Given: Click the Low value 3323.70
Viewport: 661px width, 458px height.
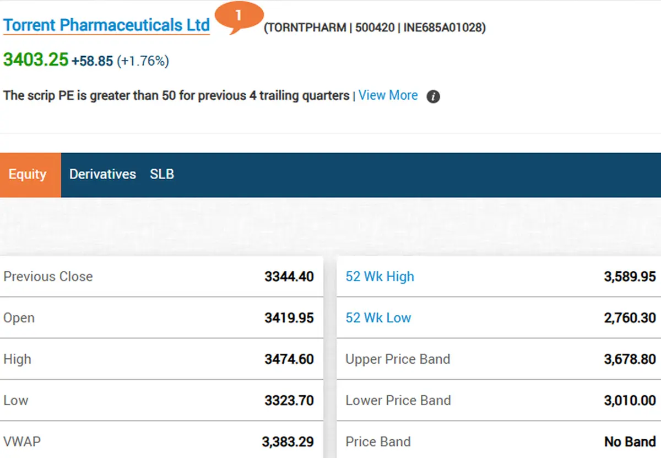Looking at the screenshot, I should click(x=289, y=401).
